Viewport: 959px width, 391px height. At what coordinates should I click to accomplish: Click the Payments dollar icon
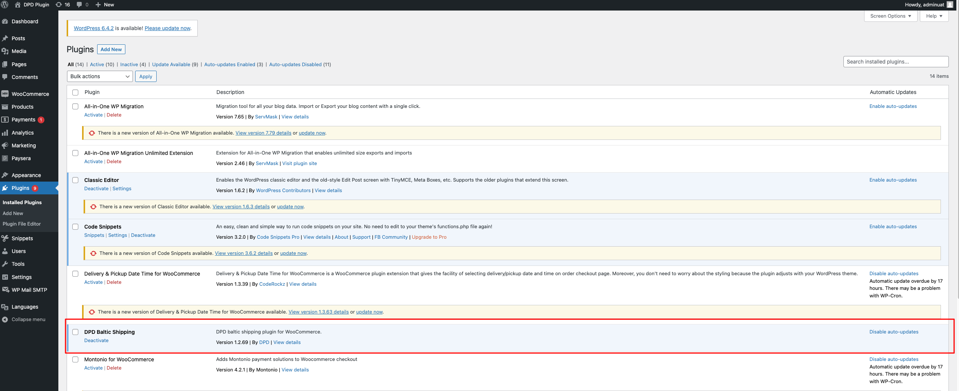click(x=5, y=120)
